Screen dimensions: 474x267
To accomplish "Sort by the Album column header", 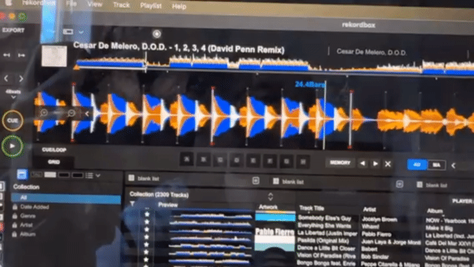I will point(435,211).
